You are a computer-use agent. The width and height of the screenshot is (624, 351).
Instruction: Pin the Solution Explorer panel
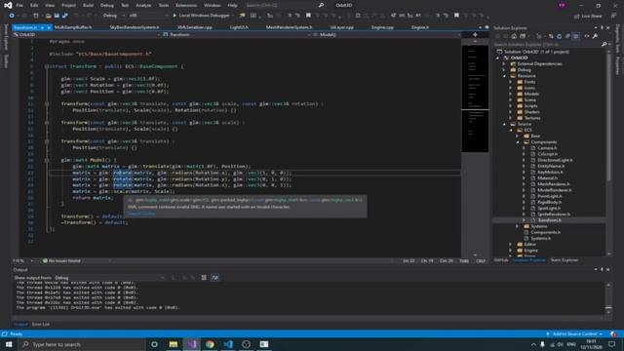pos(602,28)
